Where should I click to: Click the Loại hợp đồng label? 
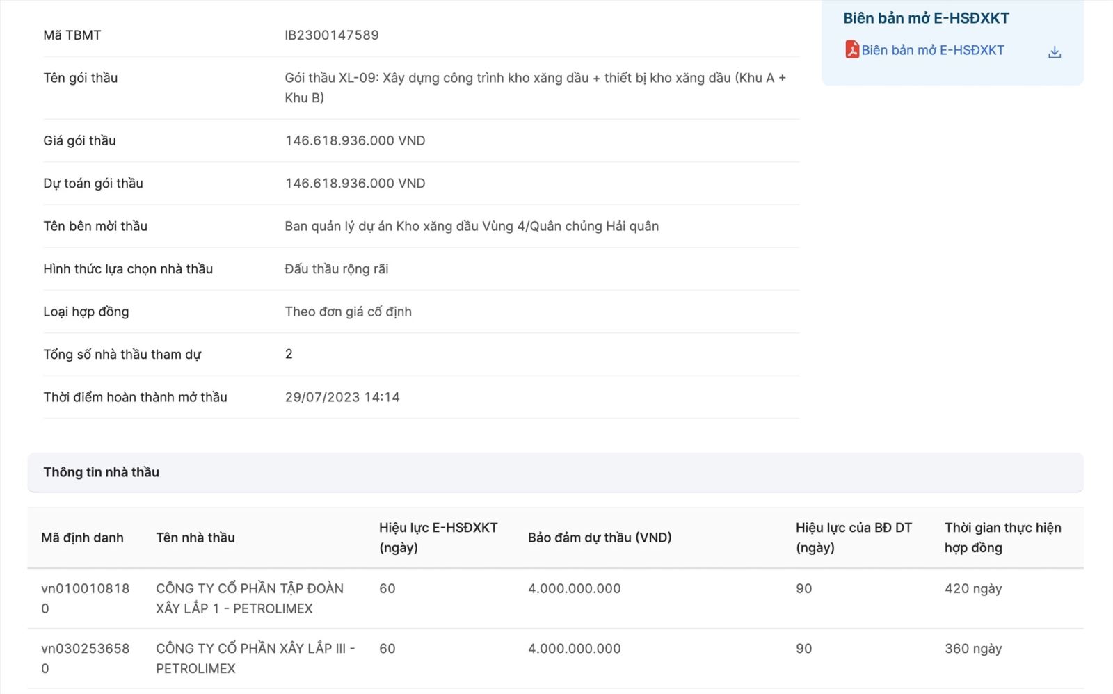tap(86, 312)
